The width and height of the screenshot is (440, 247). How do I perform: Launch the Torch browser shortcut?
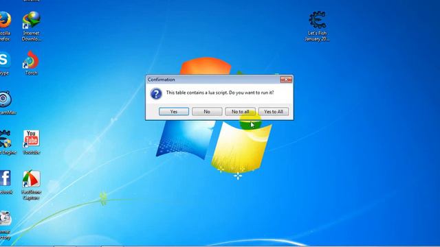[31, 62]
